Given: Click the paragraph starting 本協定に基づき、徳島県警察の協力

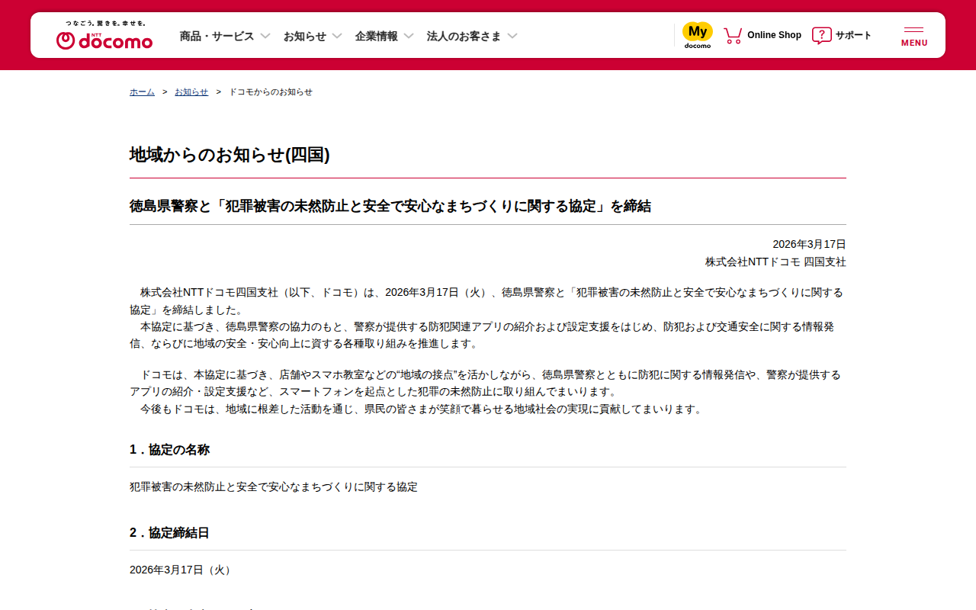Looking at the screenshot, I should point(482,335).
